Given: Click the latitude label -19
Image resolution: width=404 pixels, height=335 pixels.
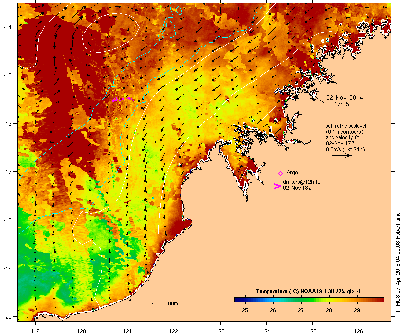Looking at the screenshot, I should click(7, 268).
